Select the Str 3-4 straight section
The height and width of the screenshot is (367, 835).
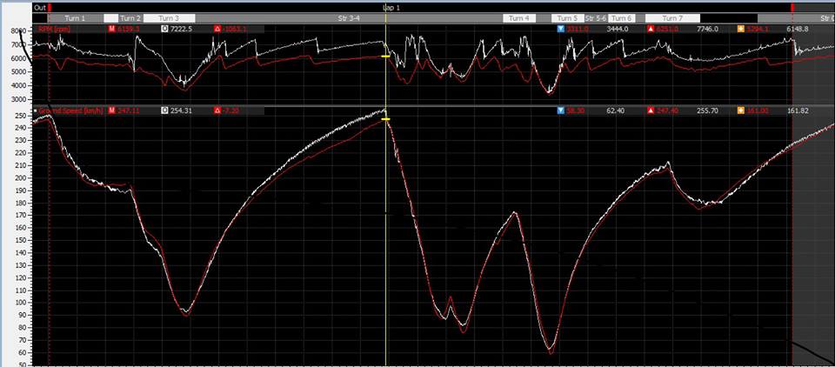click(x=354, y=17)
